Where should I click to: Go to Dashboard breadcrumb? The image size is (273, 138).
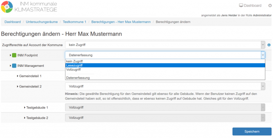point(12,22)
